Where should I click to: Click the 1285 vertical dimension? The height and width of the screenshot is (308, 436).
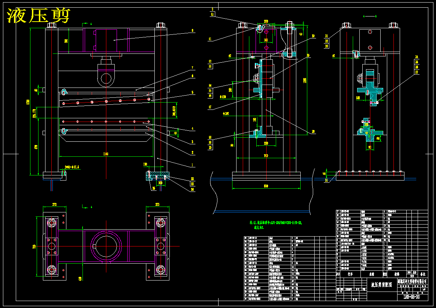tap(305, 81)
